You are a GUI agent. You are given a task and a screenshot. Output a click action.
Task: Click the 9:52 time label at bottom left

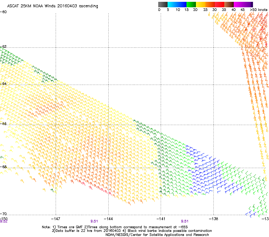click(4, 221)
